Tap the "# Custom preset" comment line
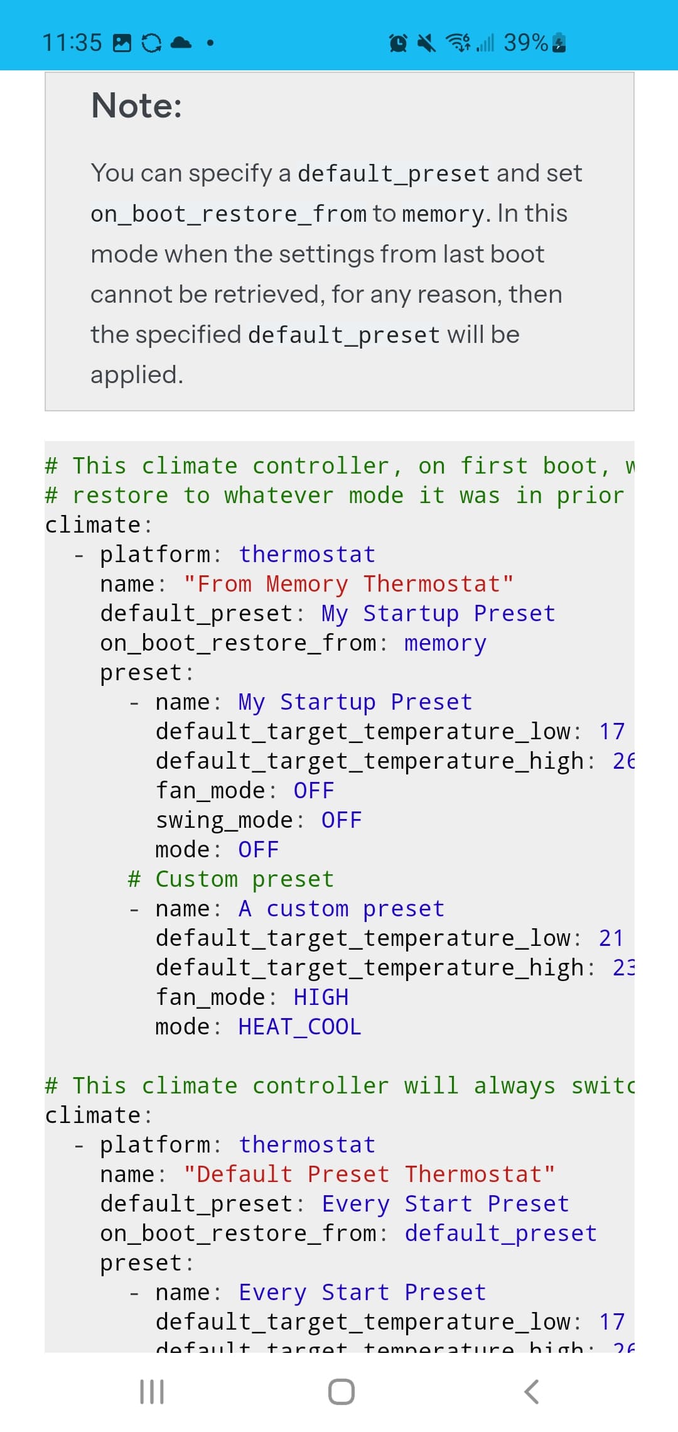This screenshot has height=1432, width=678. point(231,879)
